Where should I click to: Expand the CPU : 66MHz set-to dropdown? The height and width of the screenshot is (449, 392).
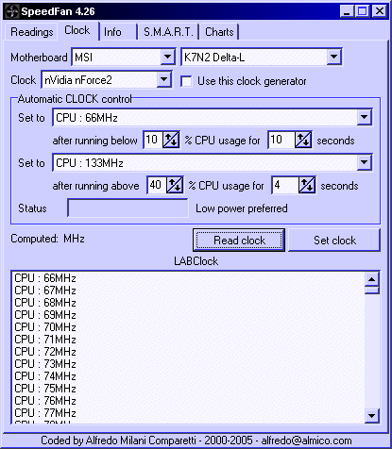tap(365, 117)
